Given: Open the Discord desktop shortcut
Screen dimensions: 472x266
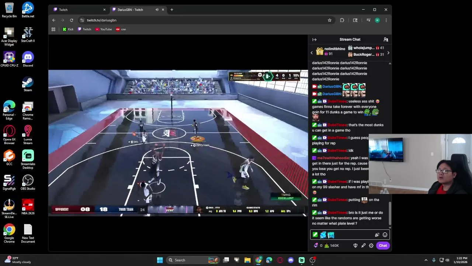Looking at the screenshot, I should pos(28,59).
